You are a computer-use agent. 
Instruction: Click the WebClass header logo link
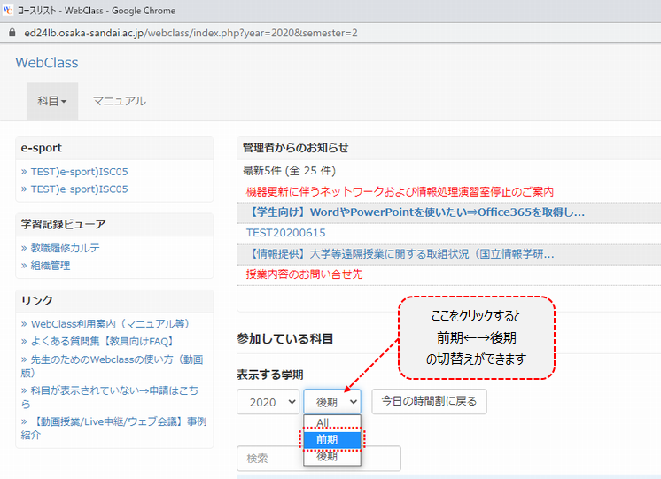[x=47, y=63]
